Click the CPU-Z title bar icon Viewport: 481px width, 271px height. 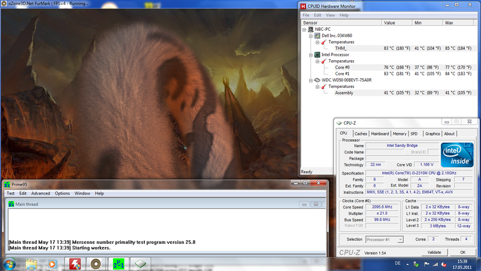(339, 123)
